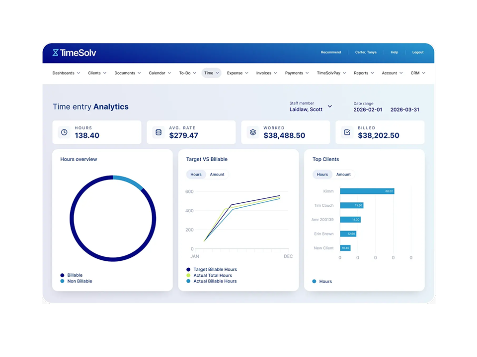Open the Invoices menu
This screenshot has height=357, width=477.
pos(266,73)
